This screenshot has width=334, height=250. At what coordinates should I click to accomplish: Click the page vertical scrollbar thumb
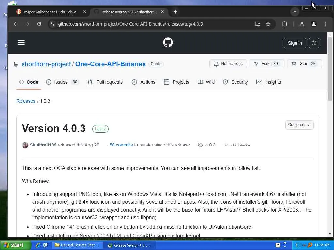click(330, 69)
